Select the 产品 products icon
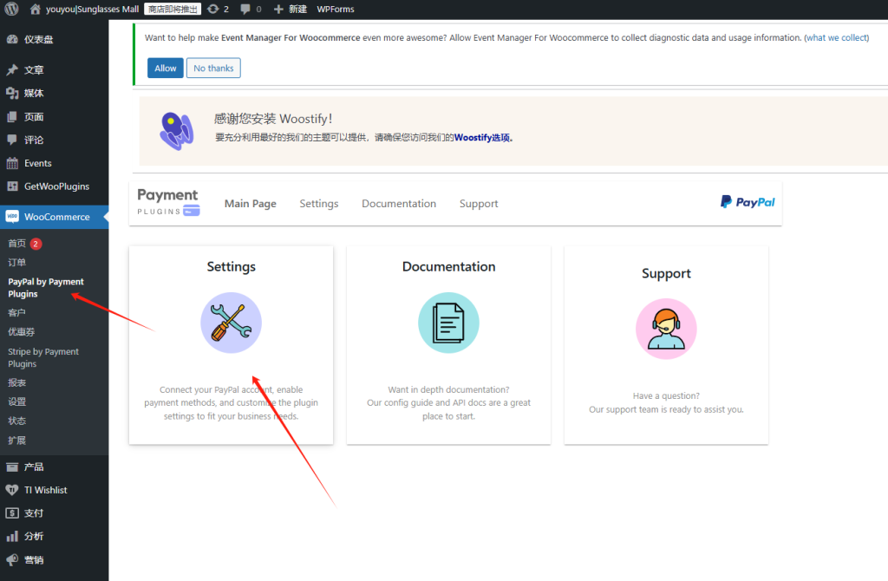The height and width of the screenshot is (581, 888). (12, 467)
